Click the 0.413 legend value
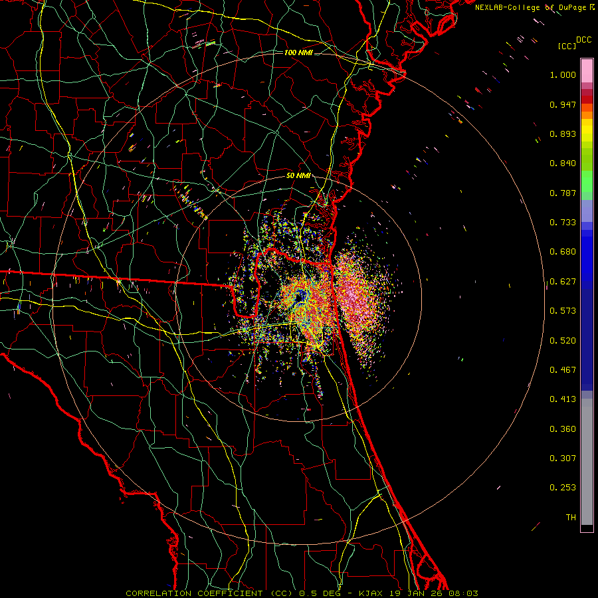The width and height of the screenshot is (598, 598). point(563,399)
